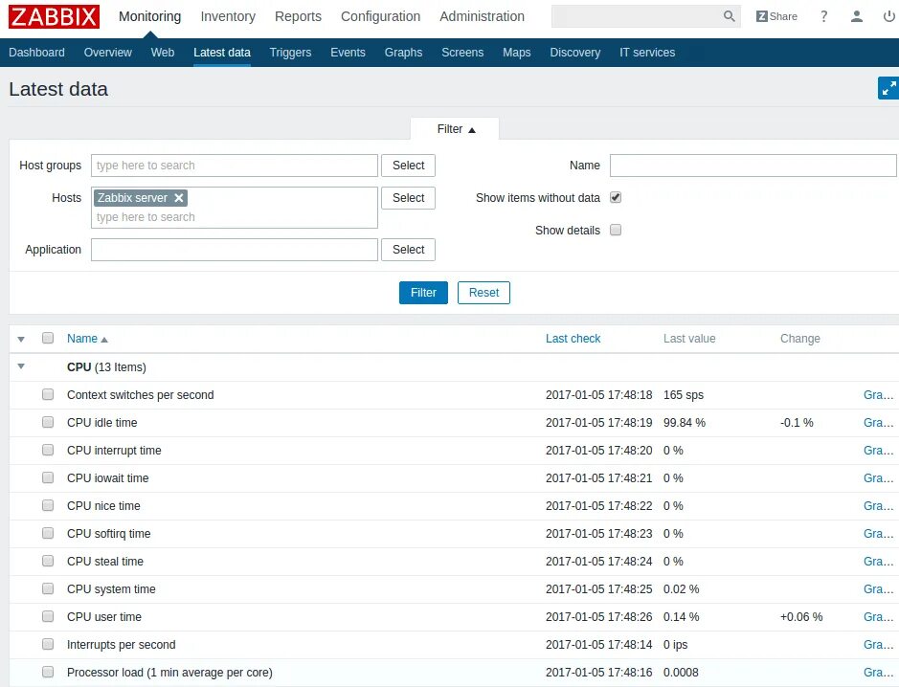This screenshot has width=899, height=687.
Task: Click the Reset filter button
Action: [x=483, y=293]
